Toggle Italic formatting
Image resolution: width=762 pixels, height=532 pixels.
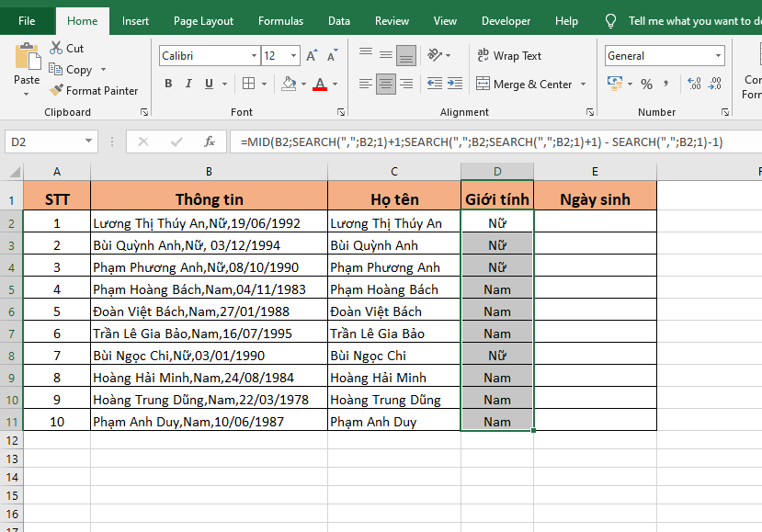[x=191, y=84]
